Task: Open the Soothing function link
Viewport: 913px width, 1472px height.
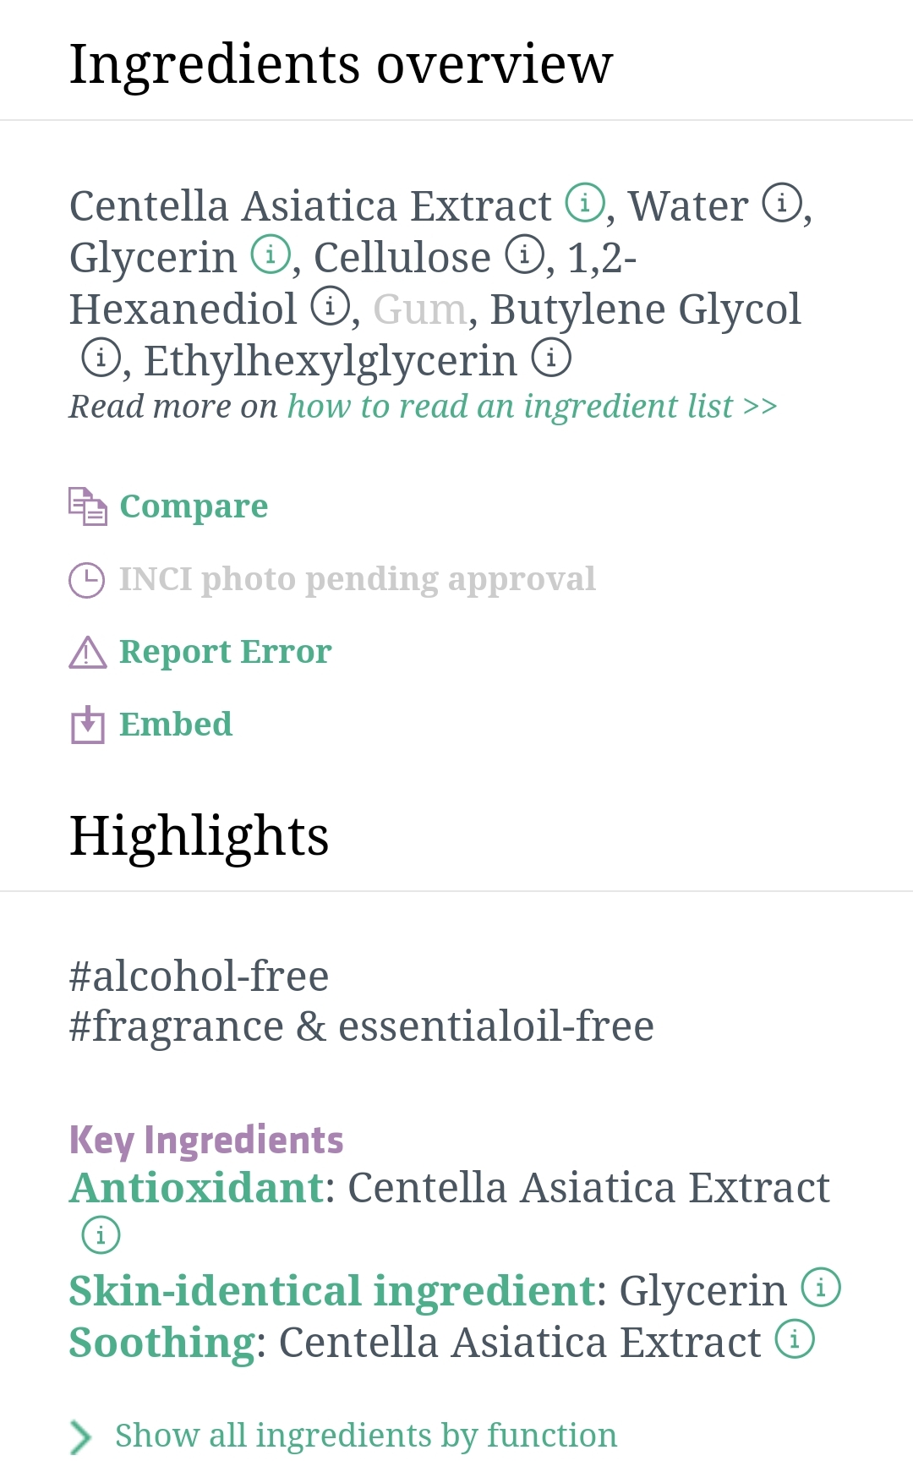Action: pyautogui.click(x=161, y=1343)
